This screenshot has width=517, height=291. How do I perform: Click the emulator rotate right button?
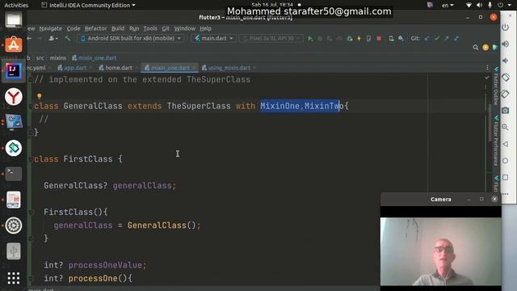505,94
